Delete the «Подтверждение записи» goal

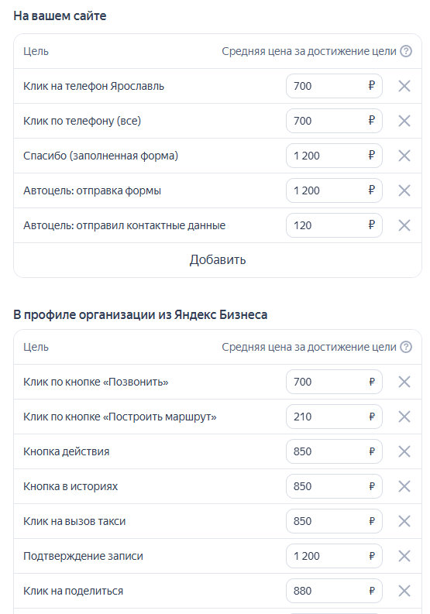404,556
